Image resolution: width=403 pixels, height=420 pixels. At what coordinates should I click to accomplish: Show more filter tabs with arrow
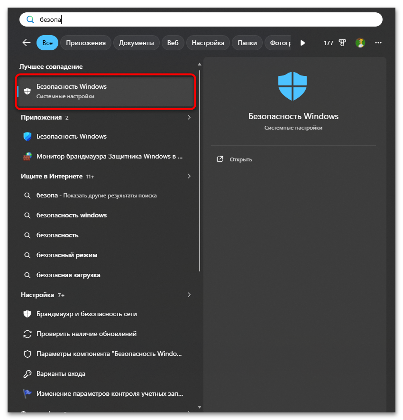(302, 43)
